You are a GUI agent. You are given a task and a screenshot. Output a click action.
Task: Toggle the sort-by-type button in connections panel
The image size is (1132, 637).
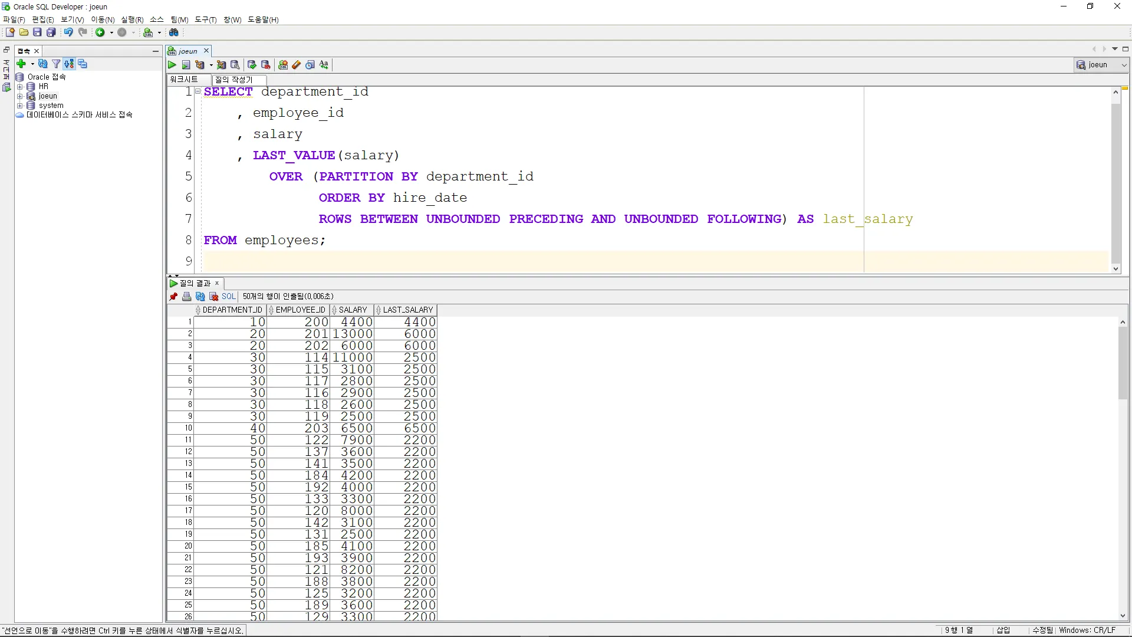coord(69,64)
